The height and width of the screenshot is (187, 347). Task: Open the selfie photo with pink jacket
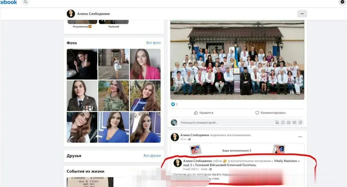pyautogui.click(x=145, y=64)
